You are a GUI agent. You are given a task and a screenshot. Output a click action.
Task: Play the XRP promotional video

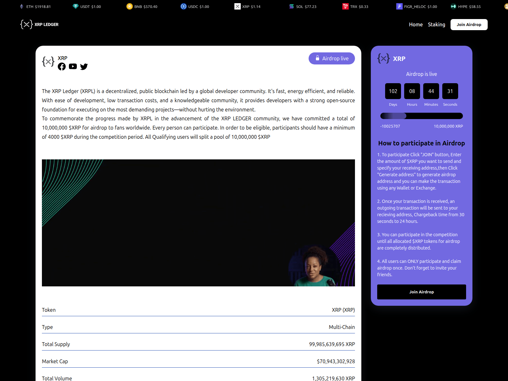(198, 223)
